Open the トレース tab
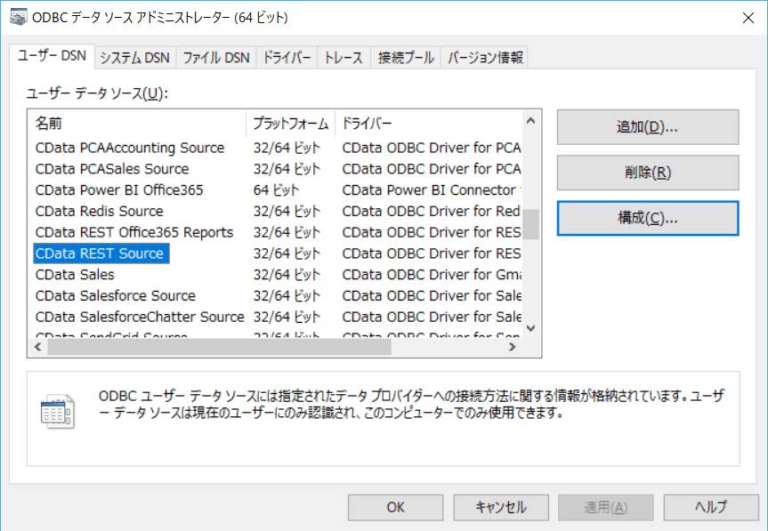 pyautogui.click(x=344, y=58)
